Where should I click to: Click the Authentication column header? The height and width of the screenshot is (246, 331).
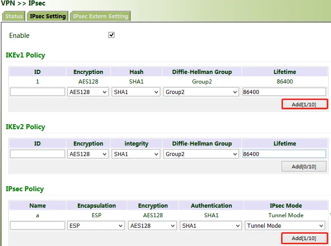coord(212,205)
